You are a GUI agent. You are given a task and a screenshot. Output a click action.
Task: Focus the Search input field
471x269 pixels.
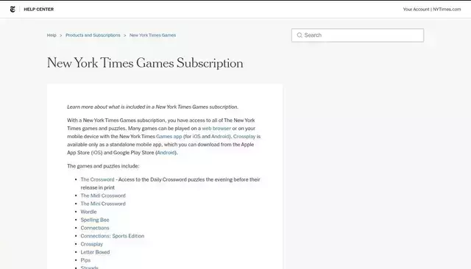358,35
